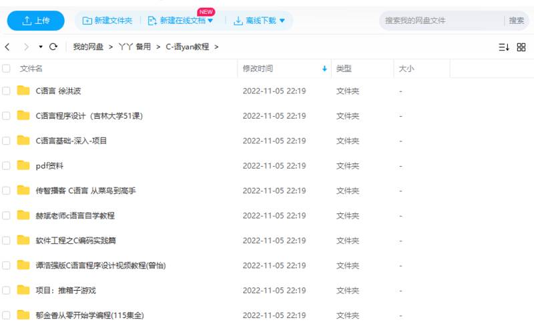Open folder icon for 软件工程之C编码实践篇

point(23,240)
